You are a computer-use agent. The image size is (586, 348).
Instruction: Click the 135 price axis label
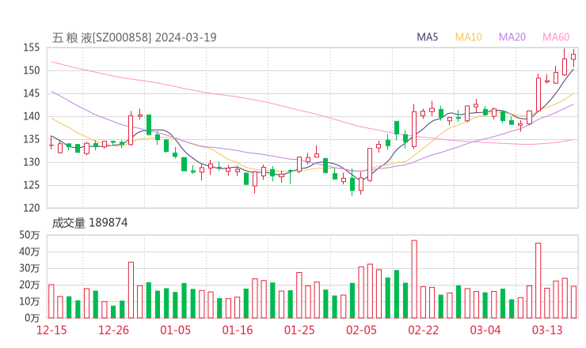click(32, 139)
